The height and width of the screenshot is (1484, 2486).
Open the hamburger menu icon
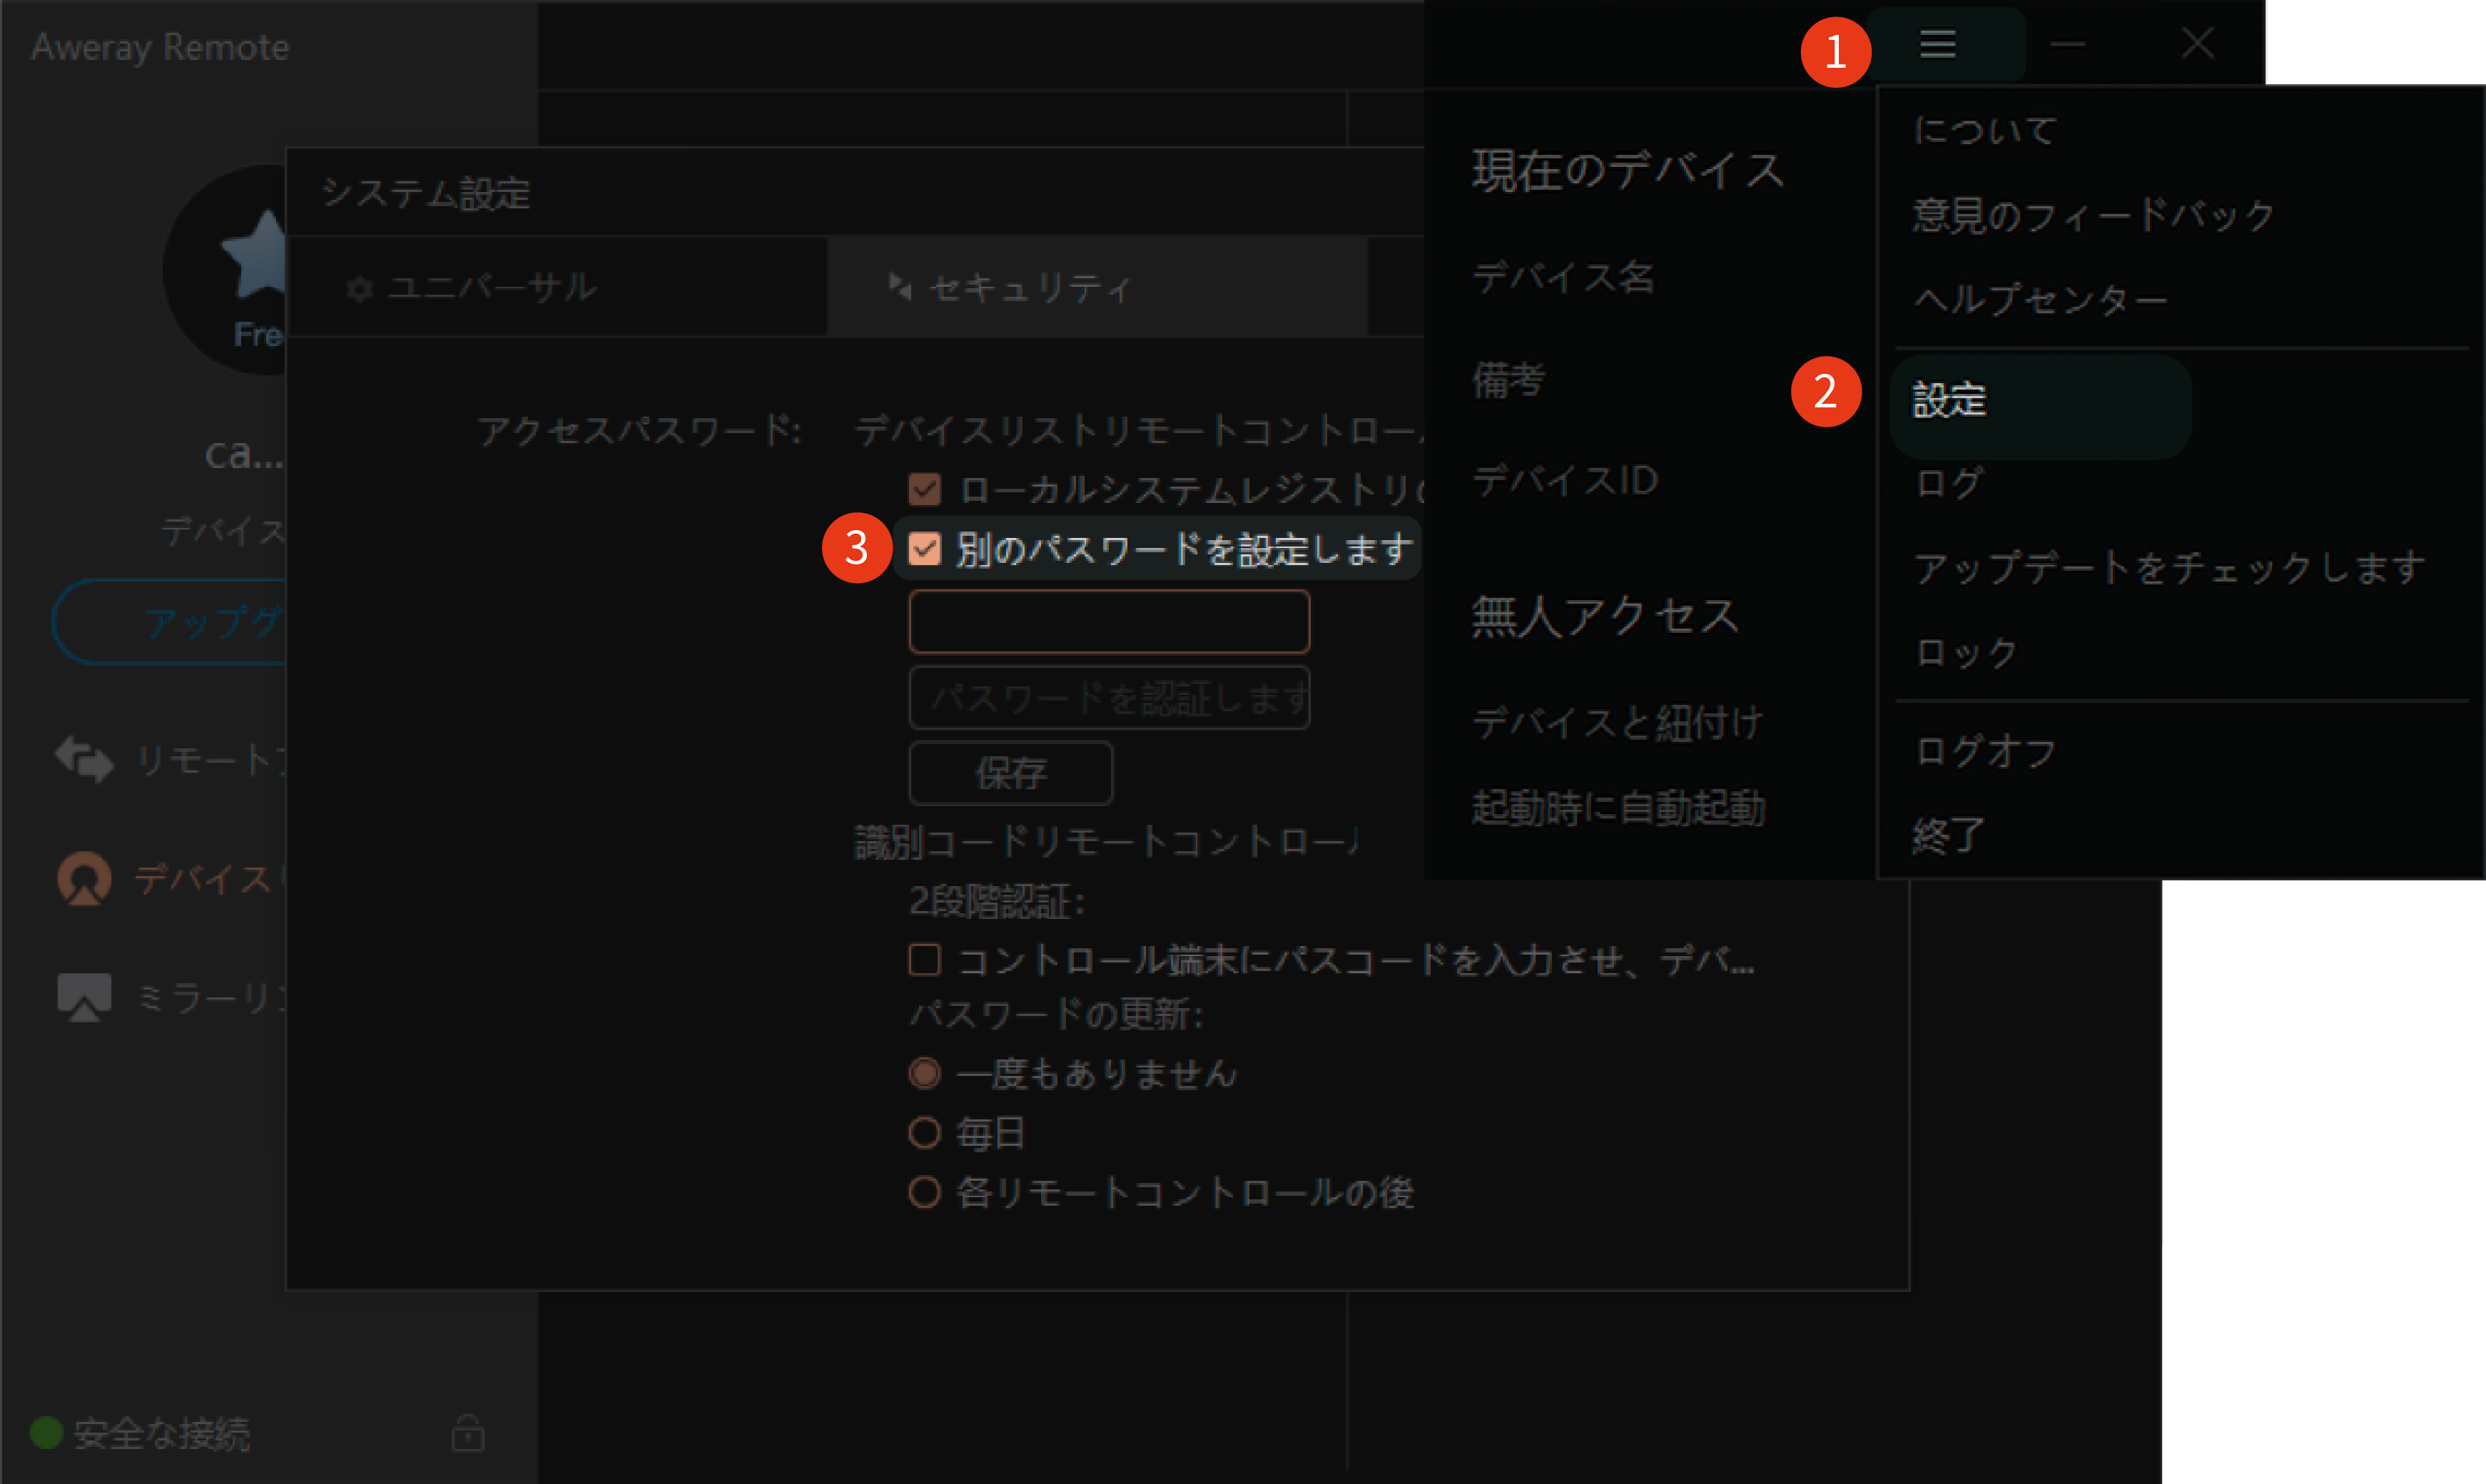click(1937, 44)
